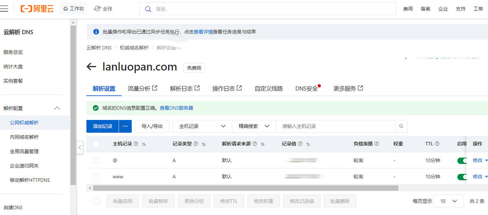Toggle the enable switch for the @ record
488x215 pixels.
pos(462,161)
